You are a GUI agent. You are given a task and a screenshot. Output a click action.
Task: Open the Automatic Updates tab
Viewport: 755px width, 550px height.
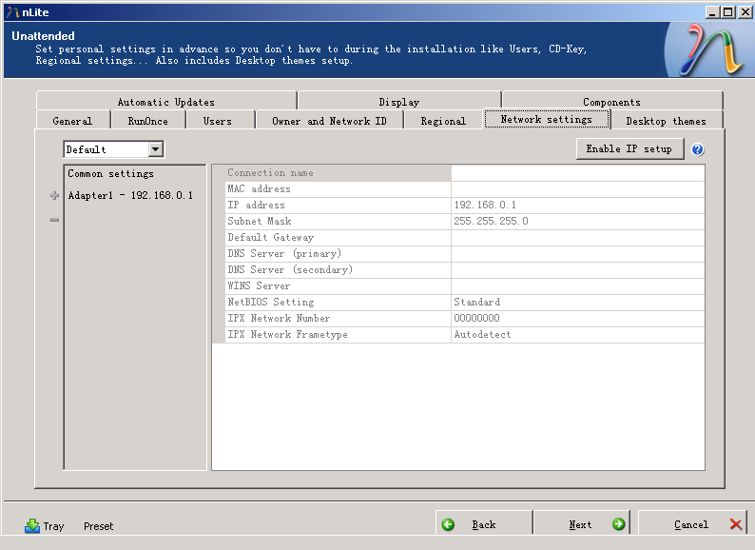tap(166, 102)
